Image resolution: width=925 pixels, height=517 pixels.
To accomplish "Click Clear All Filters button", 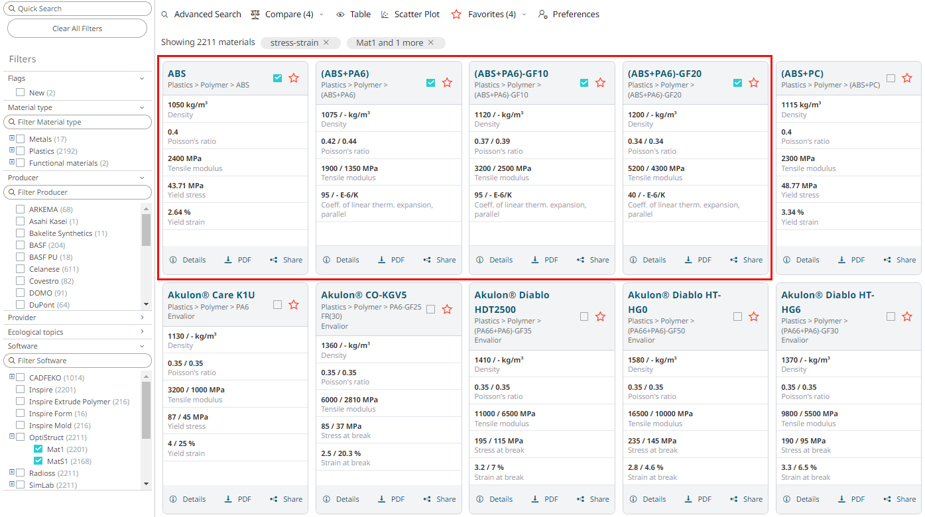I will tap(77, 29).
